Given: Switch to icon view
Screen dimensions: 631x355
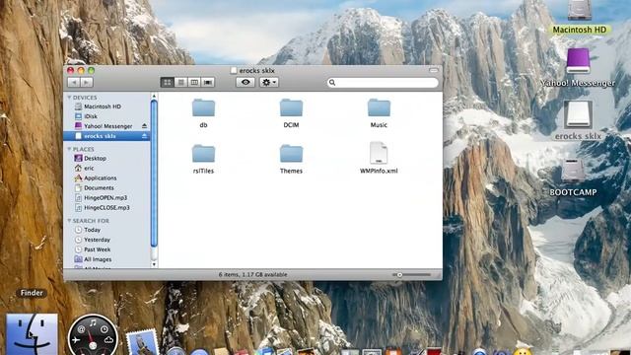Looking at the screenshot, I should tap(167, 82).
